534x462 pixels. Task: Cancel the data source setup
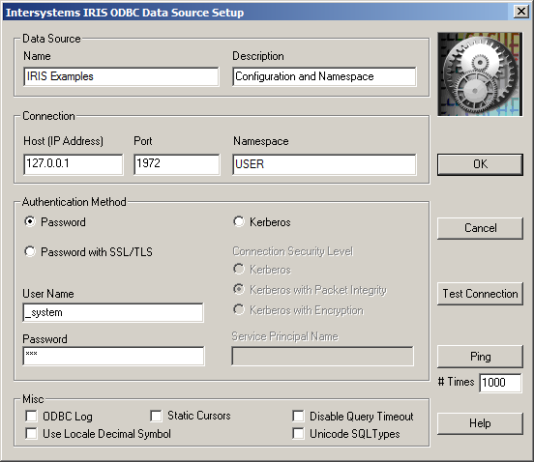click(480, 228)
